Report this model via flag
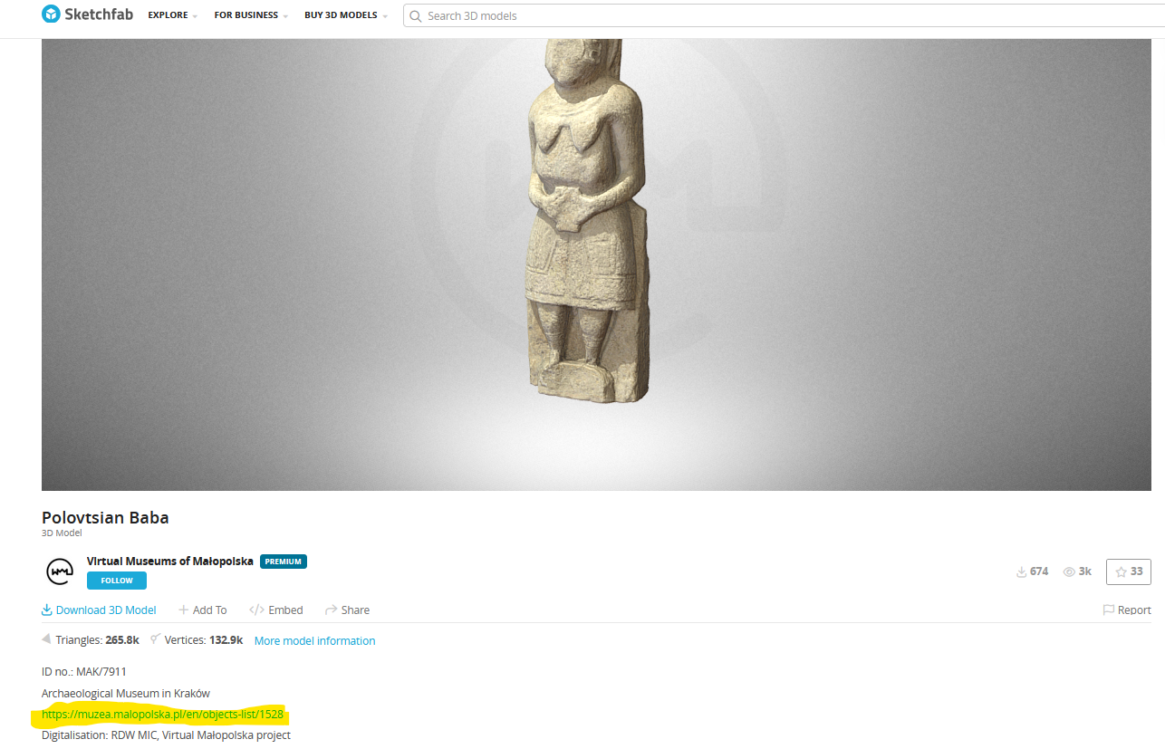Image resolution: width=1165 pixels, height=749 pixels. pyautogui.click(x=1126, y=610)
